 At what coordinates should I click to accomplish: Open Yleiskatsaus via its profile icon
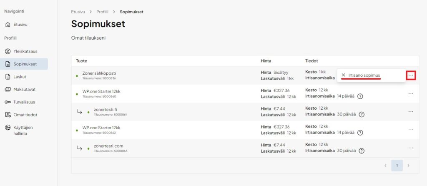click(x=8, y=51)
